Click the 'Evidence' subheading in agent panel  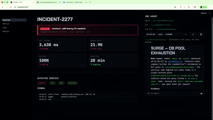155,89
